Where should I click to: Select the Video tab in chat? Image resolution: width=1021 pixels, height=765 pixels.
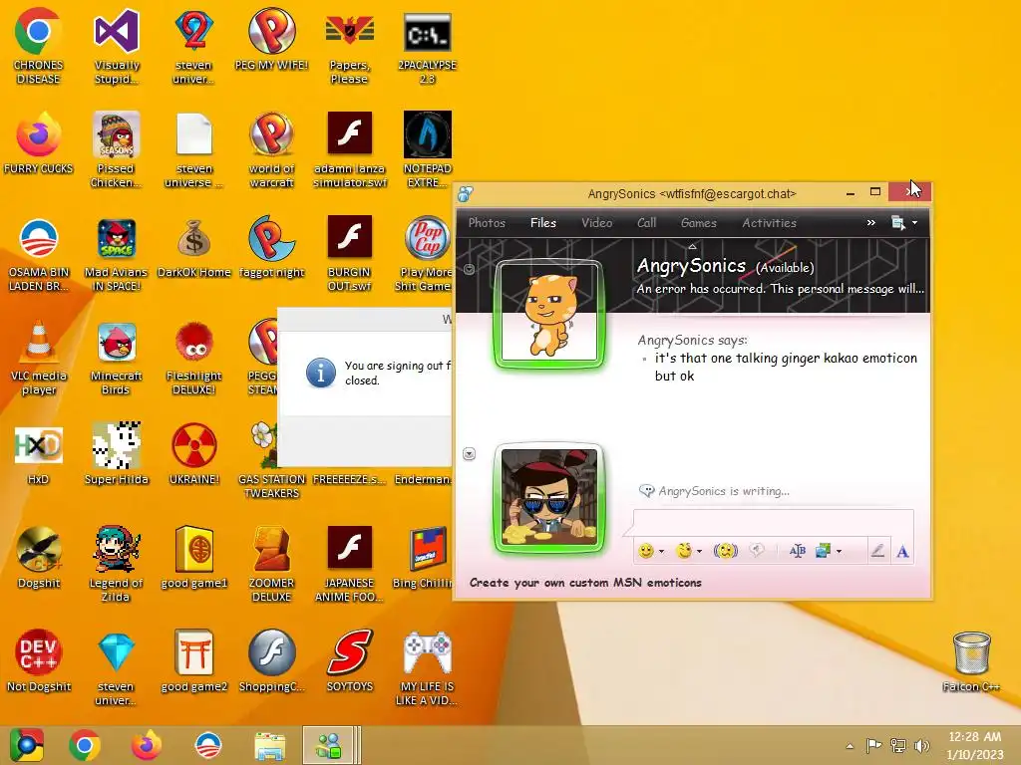[596, 222]
